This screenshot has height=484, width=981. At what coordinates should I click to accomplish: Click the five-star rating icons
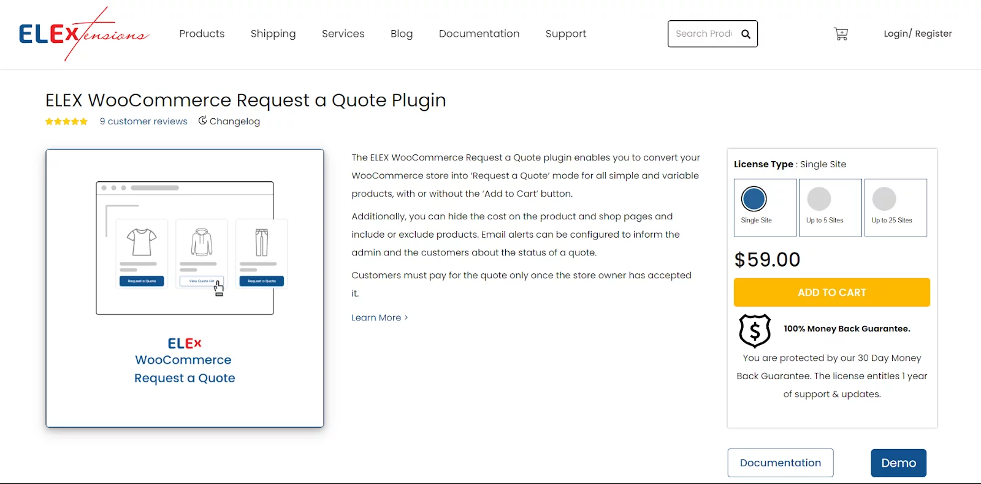[66, 121]
